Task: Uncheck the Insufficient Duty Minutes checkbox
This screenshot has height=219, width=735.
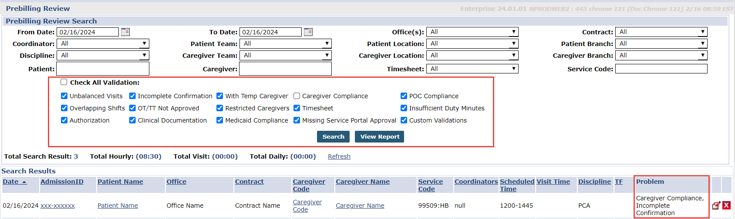Action: 404,108
